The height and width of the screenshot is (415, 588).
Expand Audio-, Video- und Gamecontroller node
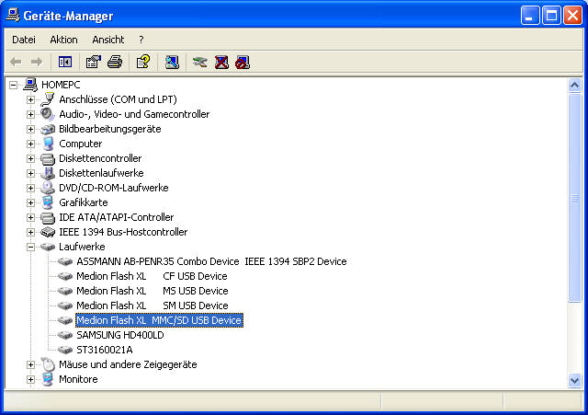(30, 114)
